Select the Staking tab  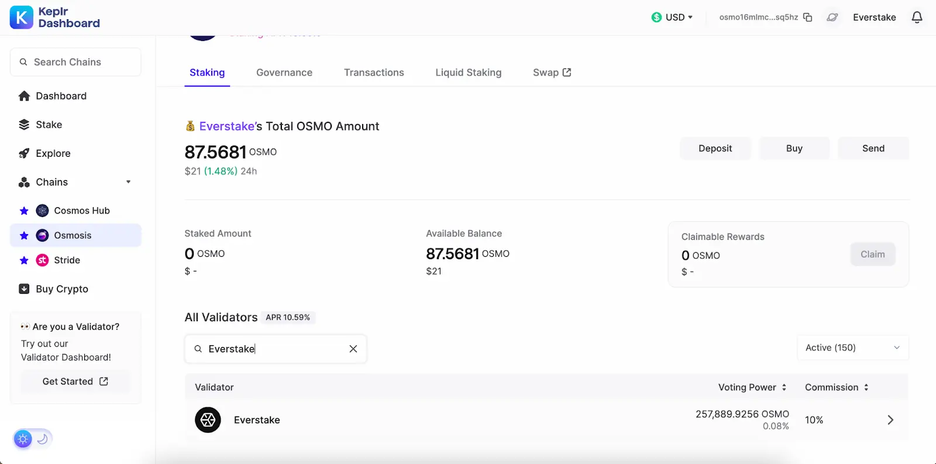pyautogui.click(x=207, y=73)
